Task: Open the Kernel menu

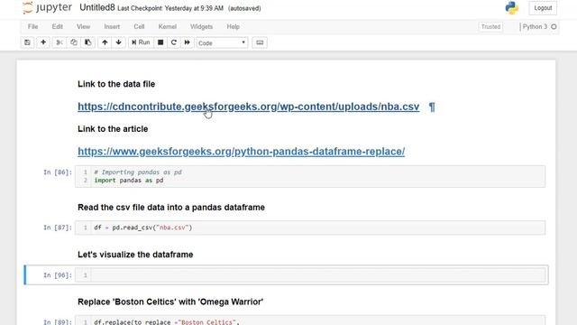Action: coord(168,26)
